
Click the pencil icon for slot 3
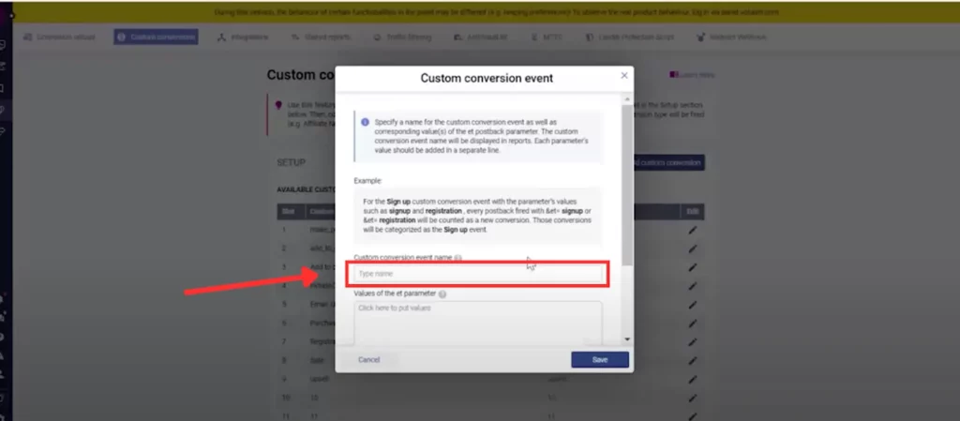[693, 267]
